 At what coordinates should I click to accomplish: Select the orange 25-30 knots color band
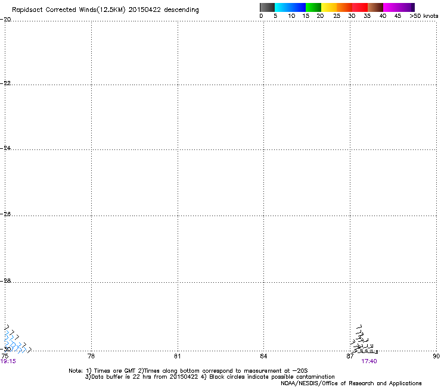344,7
